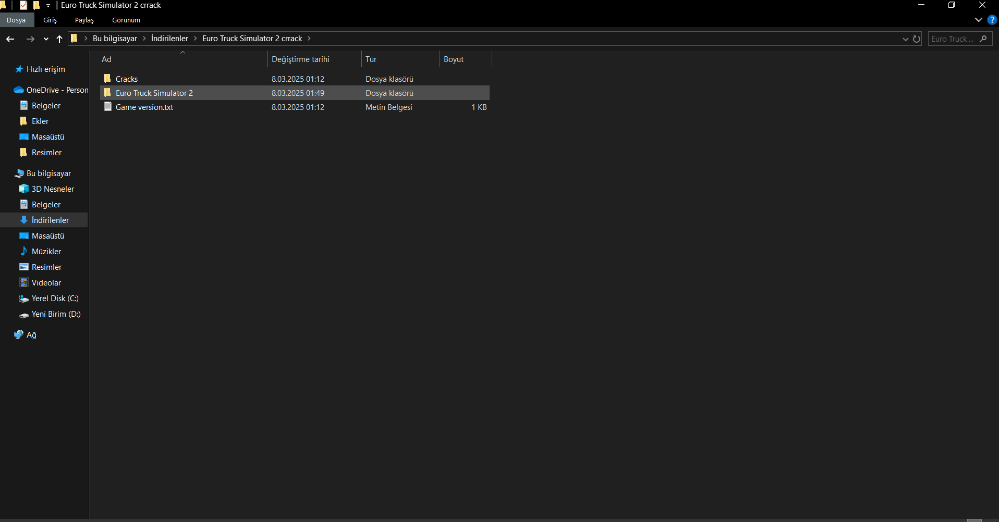Open Masaüstü under OneDrive
Viewport: 999px width, 522px height.
[x=48, y=137]
